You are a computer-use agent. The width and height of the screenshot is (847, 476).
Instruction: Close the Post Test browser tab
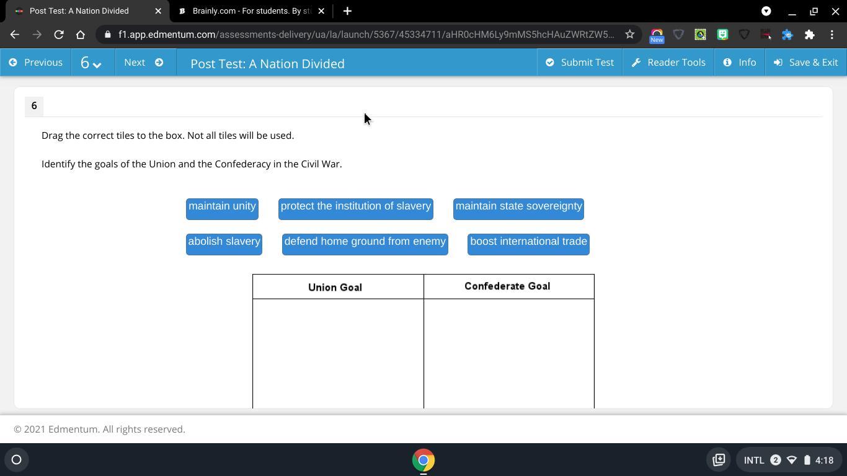click(x=158, y=11)
